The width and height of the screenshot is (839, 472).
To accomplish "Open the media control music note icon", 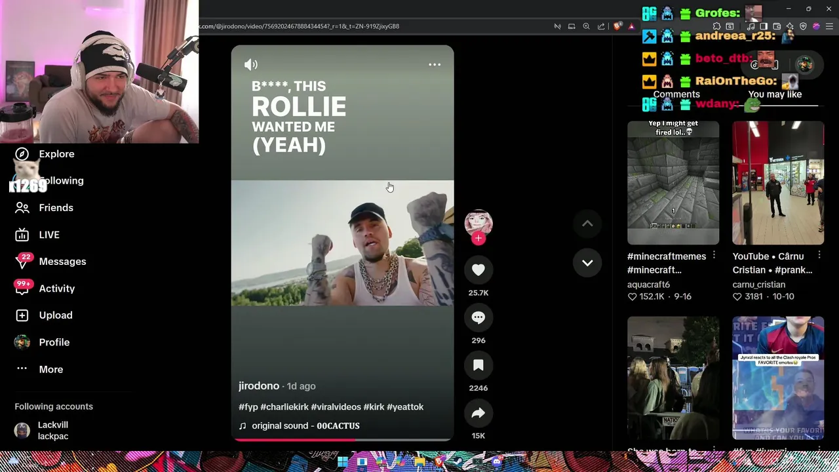I will coord(751,26).
